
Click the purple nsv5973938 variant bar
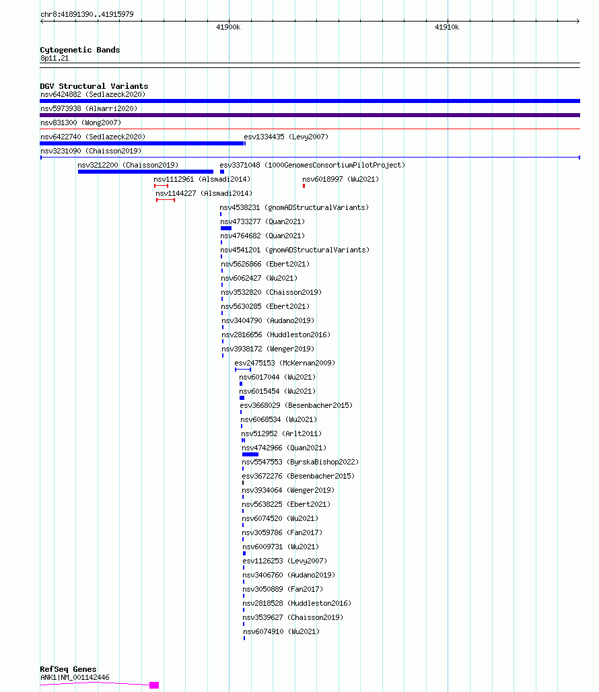click(x=310, y=115)
